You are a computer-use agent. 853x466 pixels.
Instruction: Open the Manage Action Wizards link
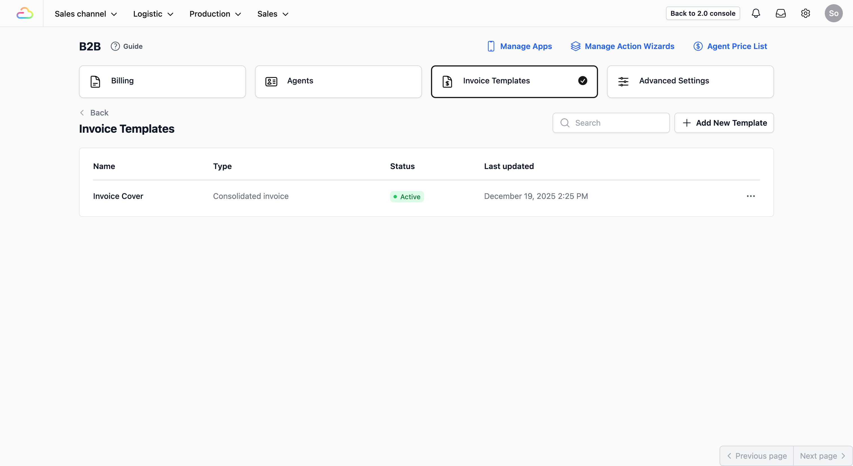click(x=622, y=46)
